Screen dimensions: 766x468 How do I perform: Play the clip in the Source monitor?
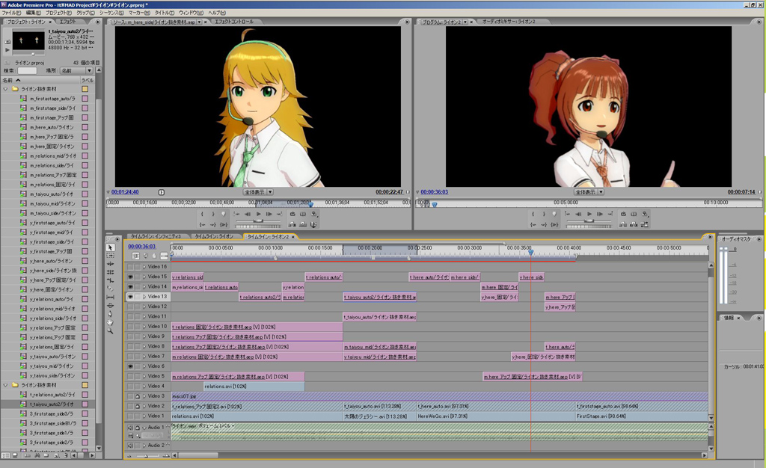point(258,215)
